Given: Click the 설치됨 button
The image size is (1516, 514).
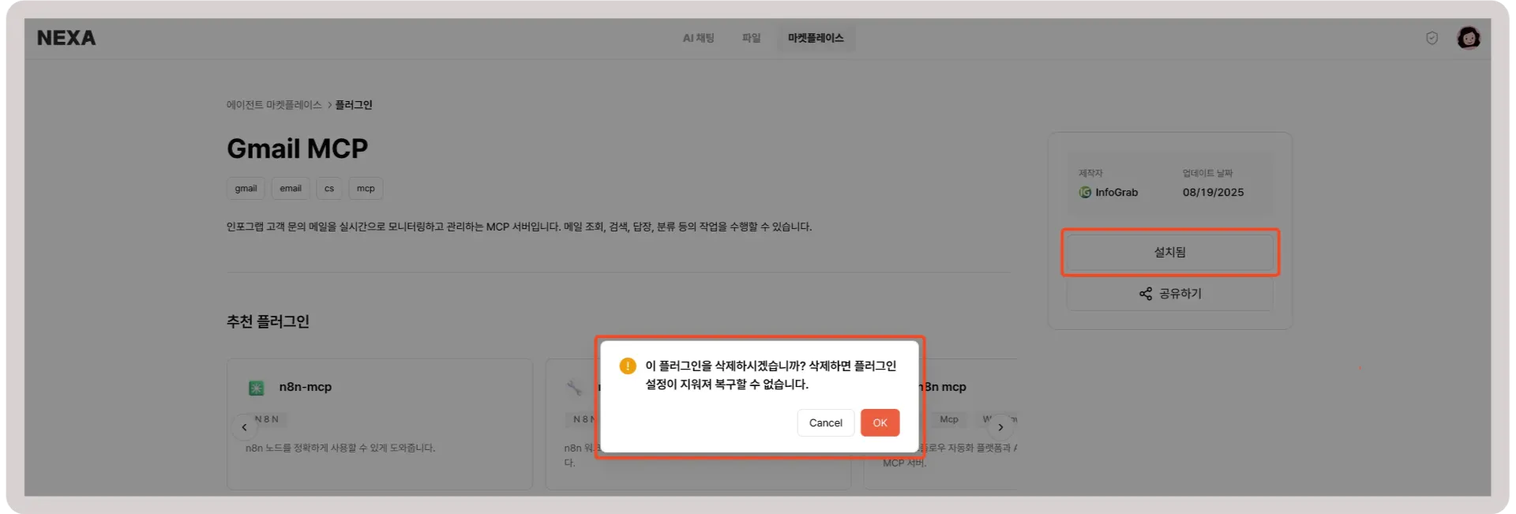Looking at the screenshot, I should coord(1169,253).
